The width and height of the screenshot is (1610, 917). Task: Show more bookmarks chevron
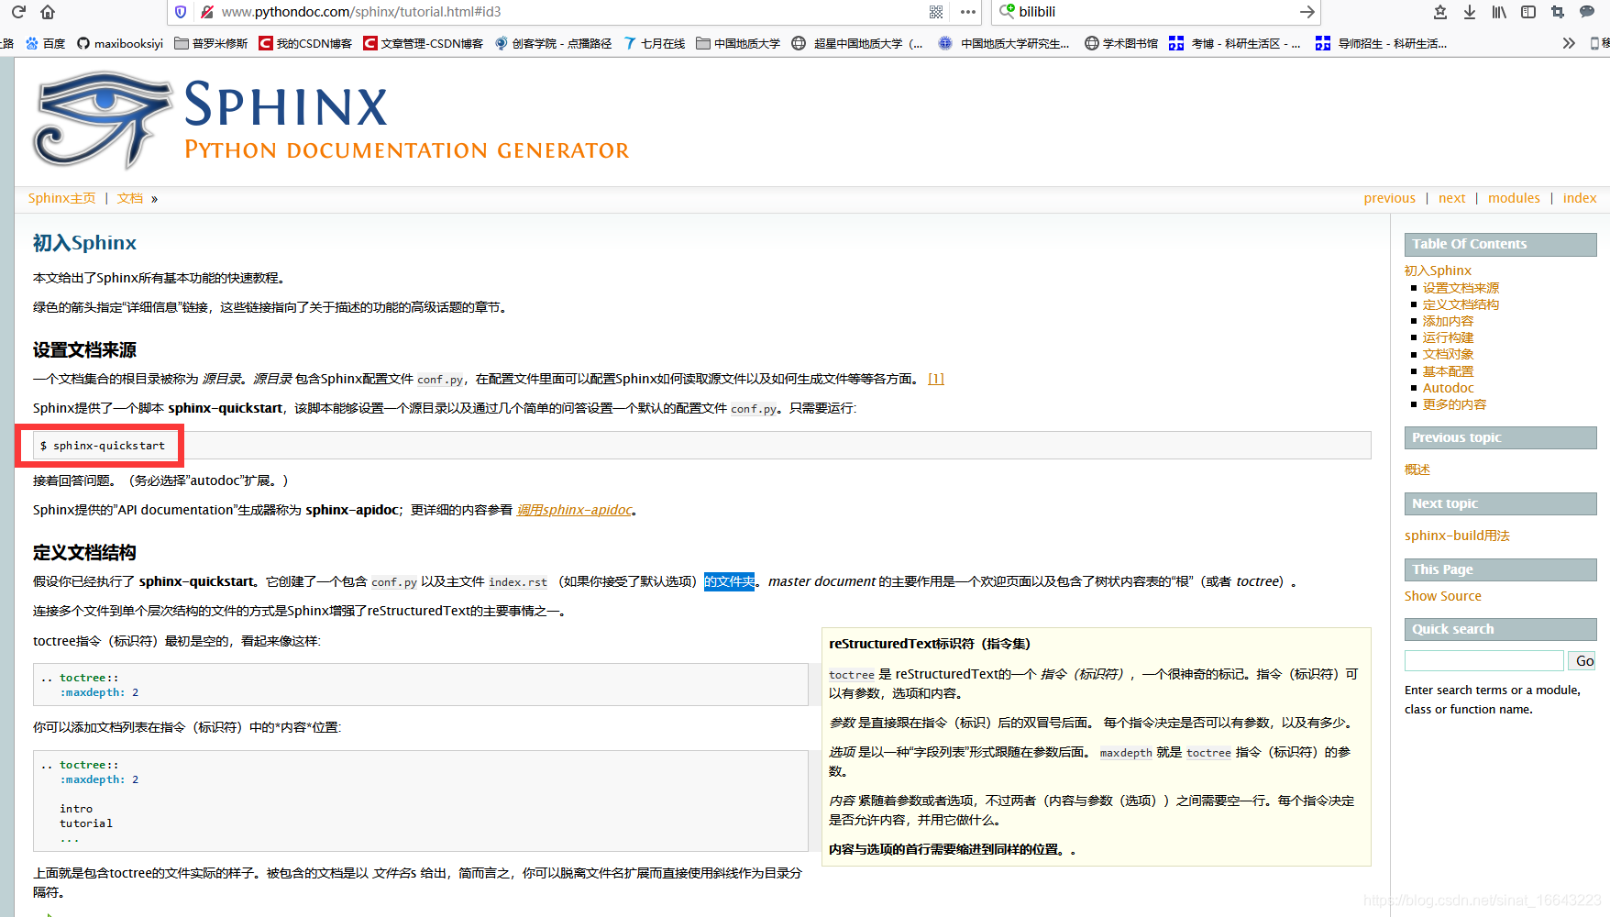click(x=1569, y=43)
